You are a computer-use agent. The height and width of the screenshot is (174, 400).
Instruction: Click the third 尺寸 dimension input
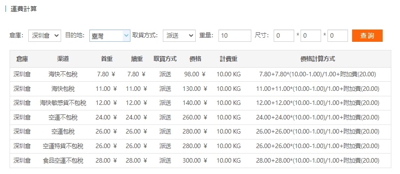coord(338,35)
